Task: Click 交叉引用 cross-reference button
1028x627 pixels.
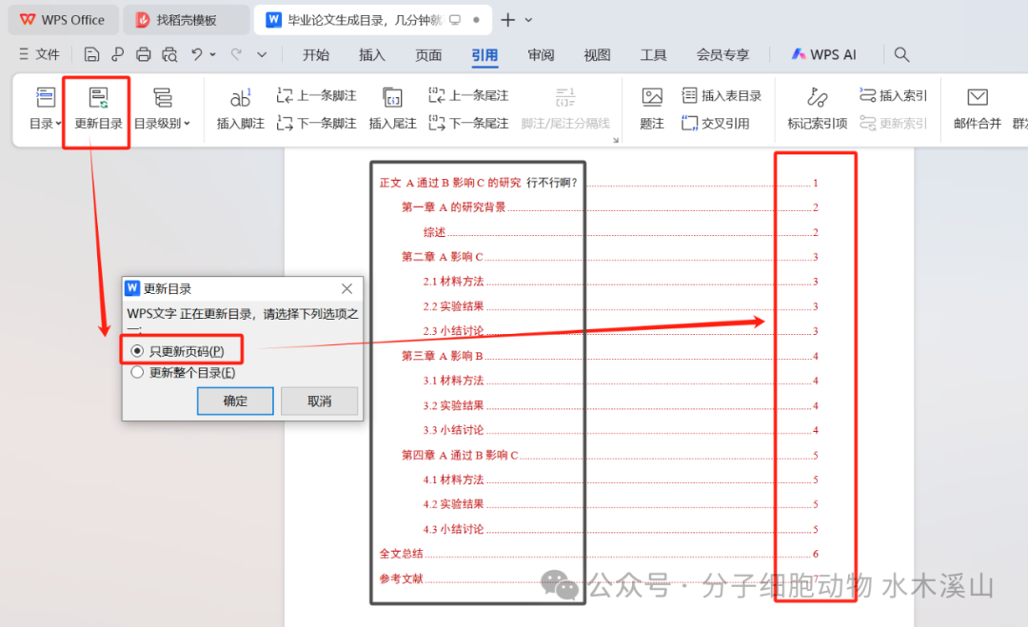Action: click(715, 123)
